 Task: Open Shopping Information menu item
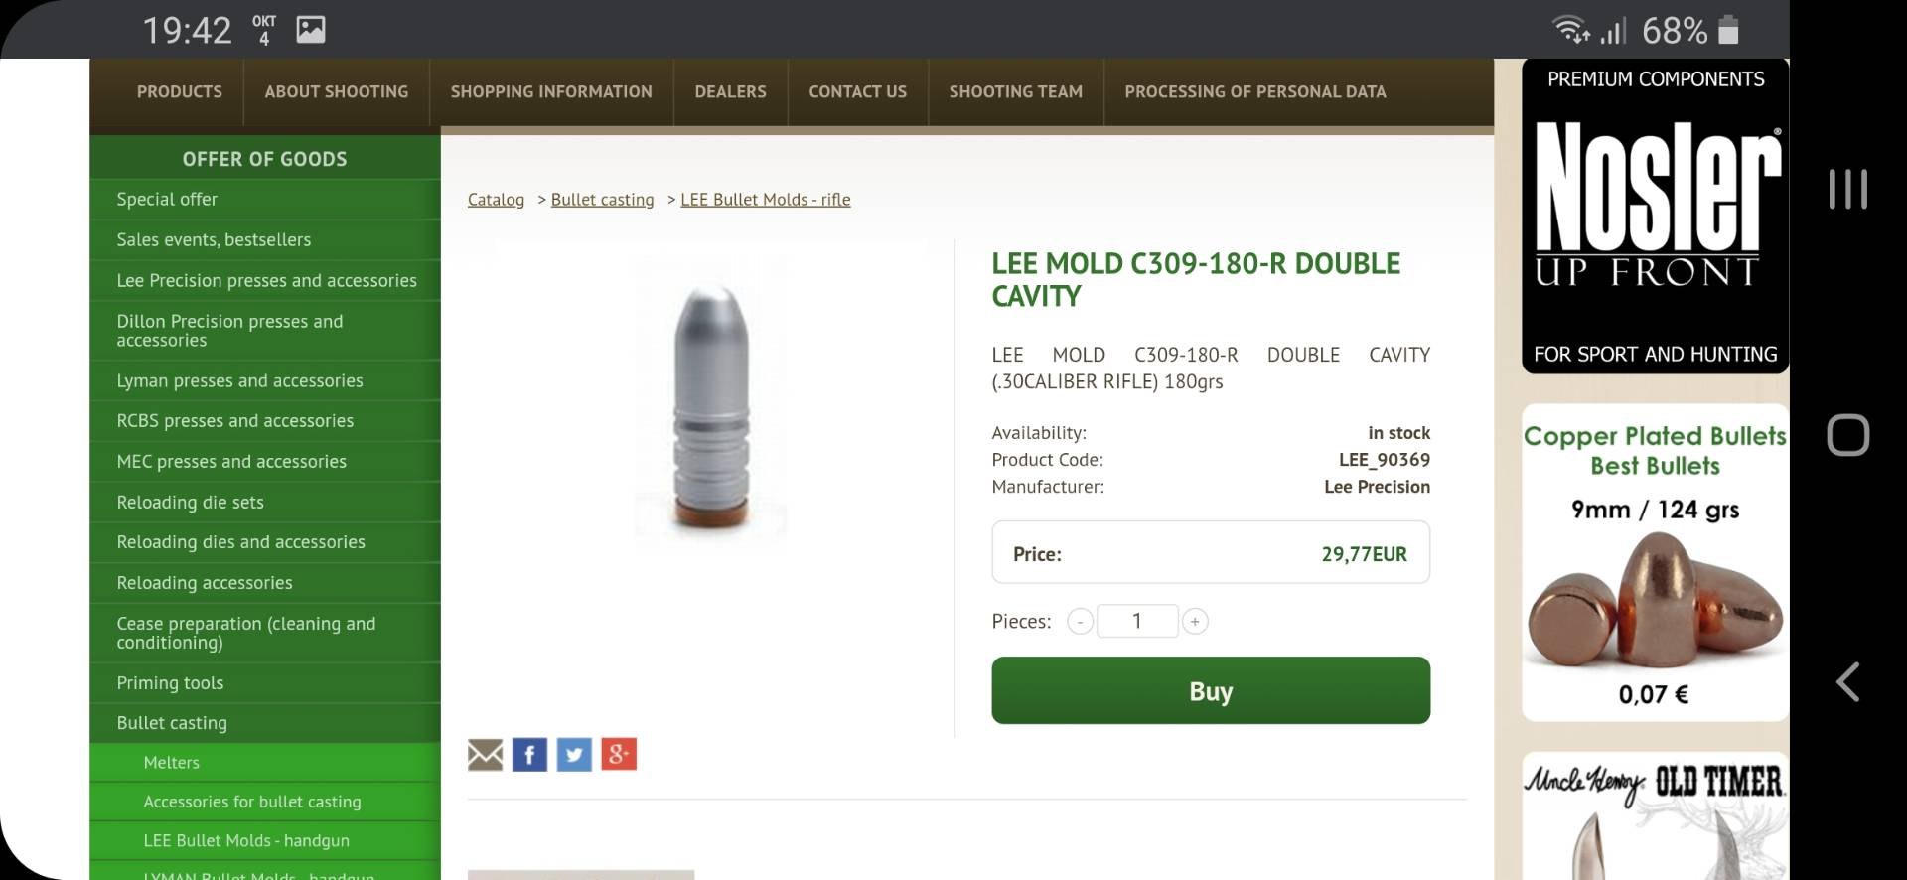click(551, 91)
